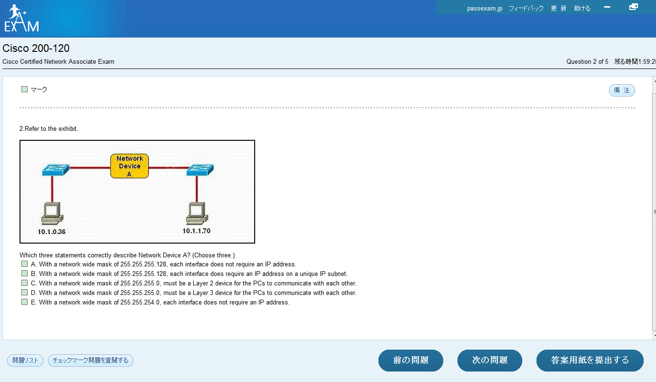Minimize the exam window

tap(607, 7)
